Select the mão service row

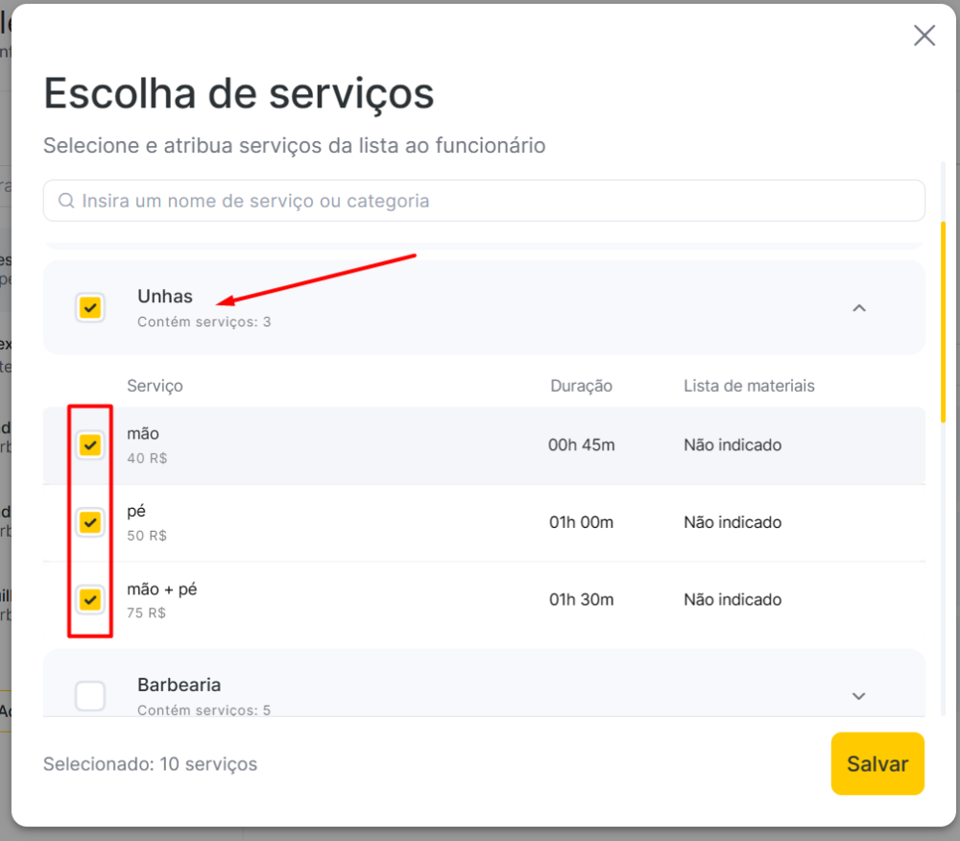[x=484, y=445]
